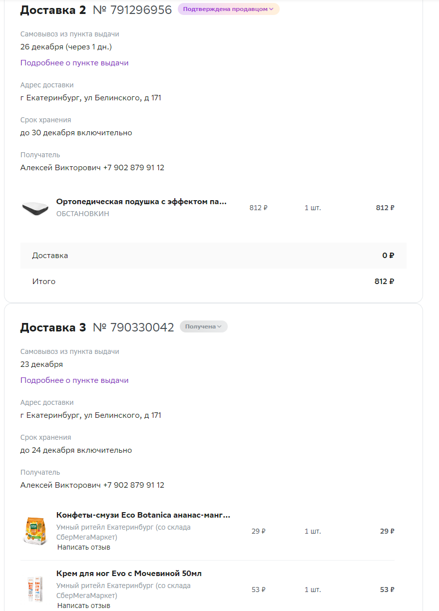Write a review for Evo foot cream
The height and width of the screenshot is (611, 439).
tap(84, 606)
